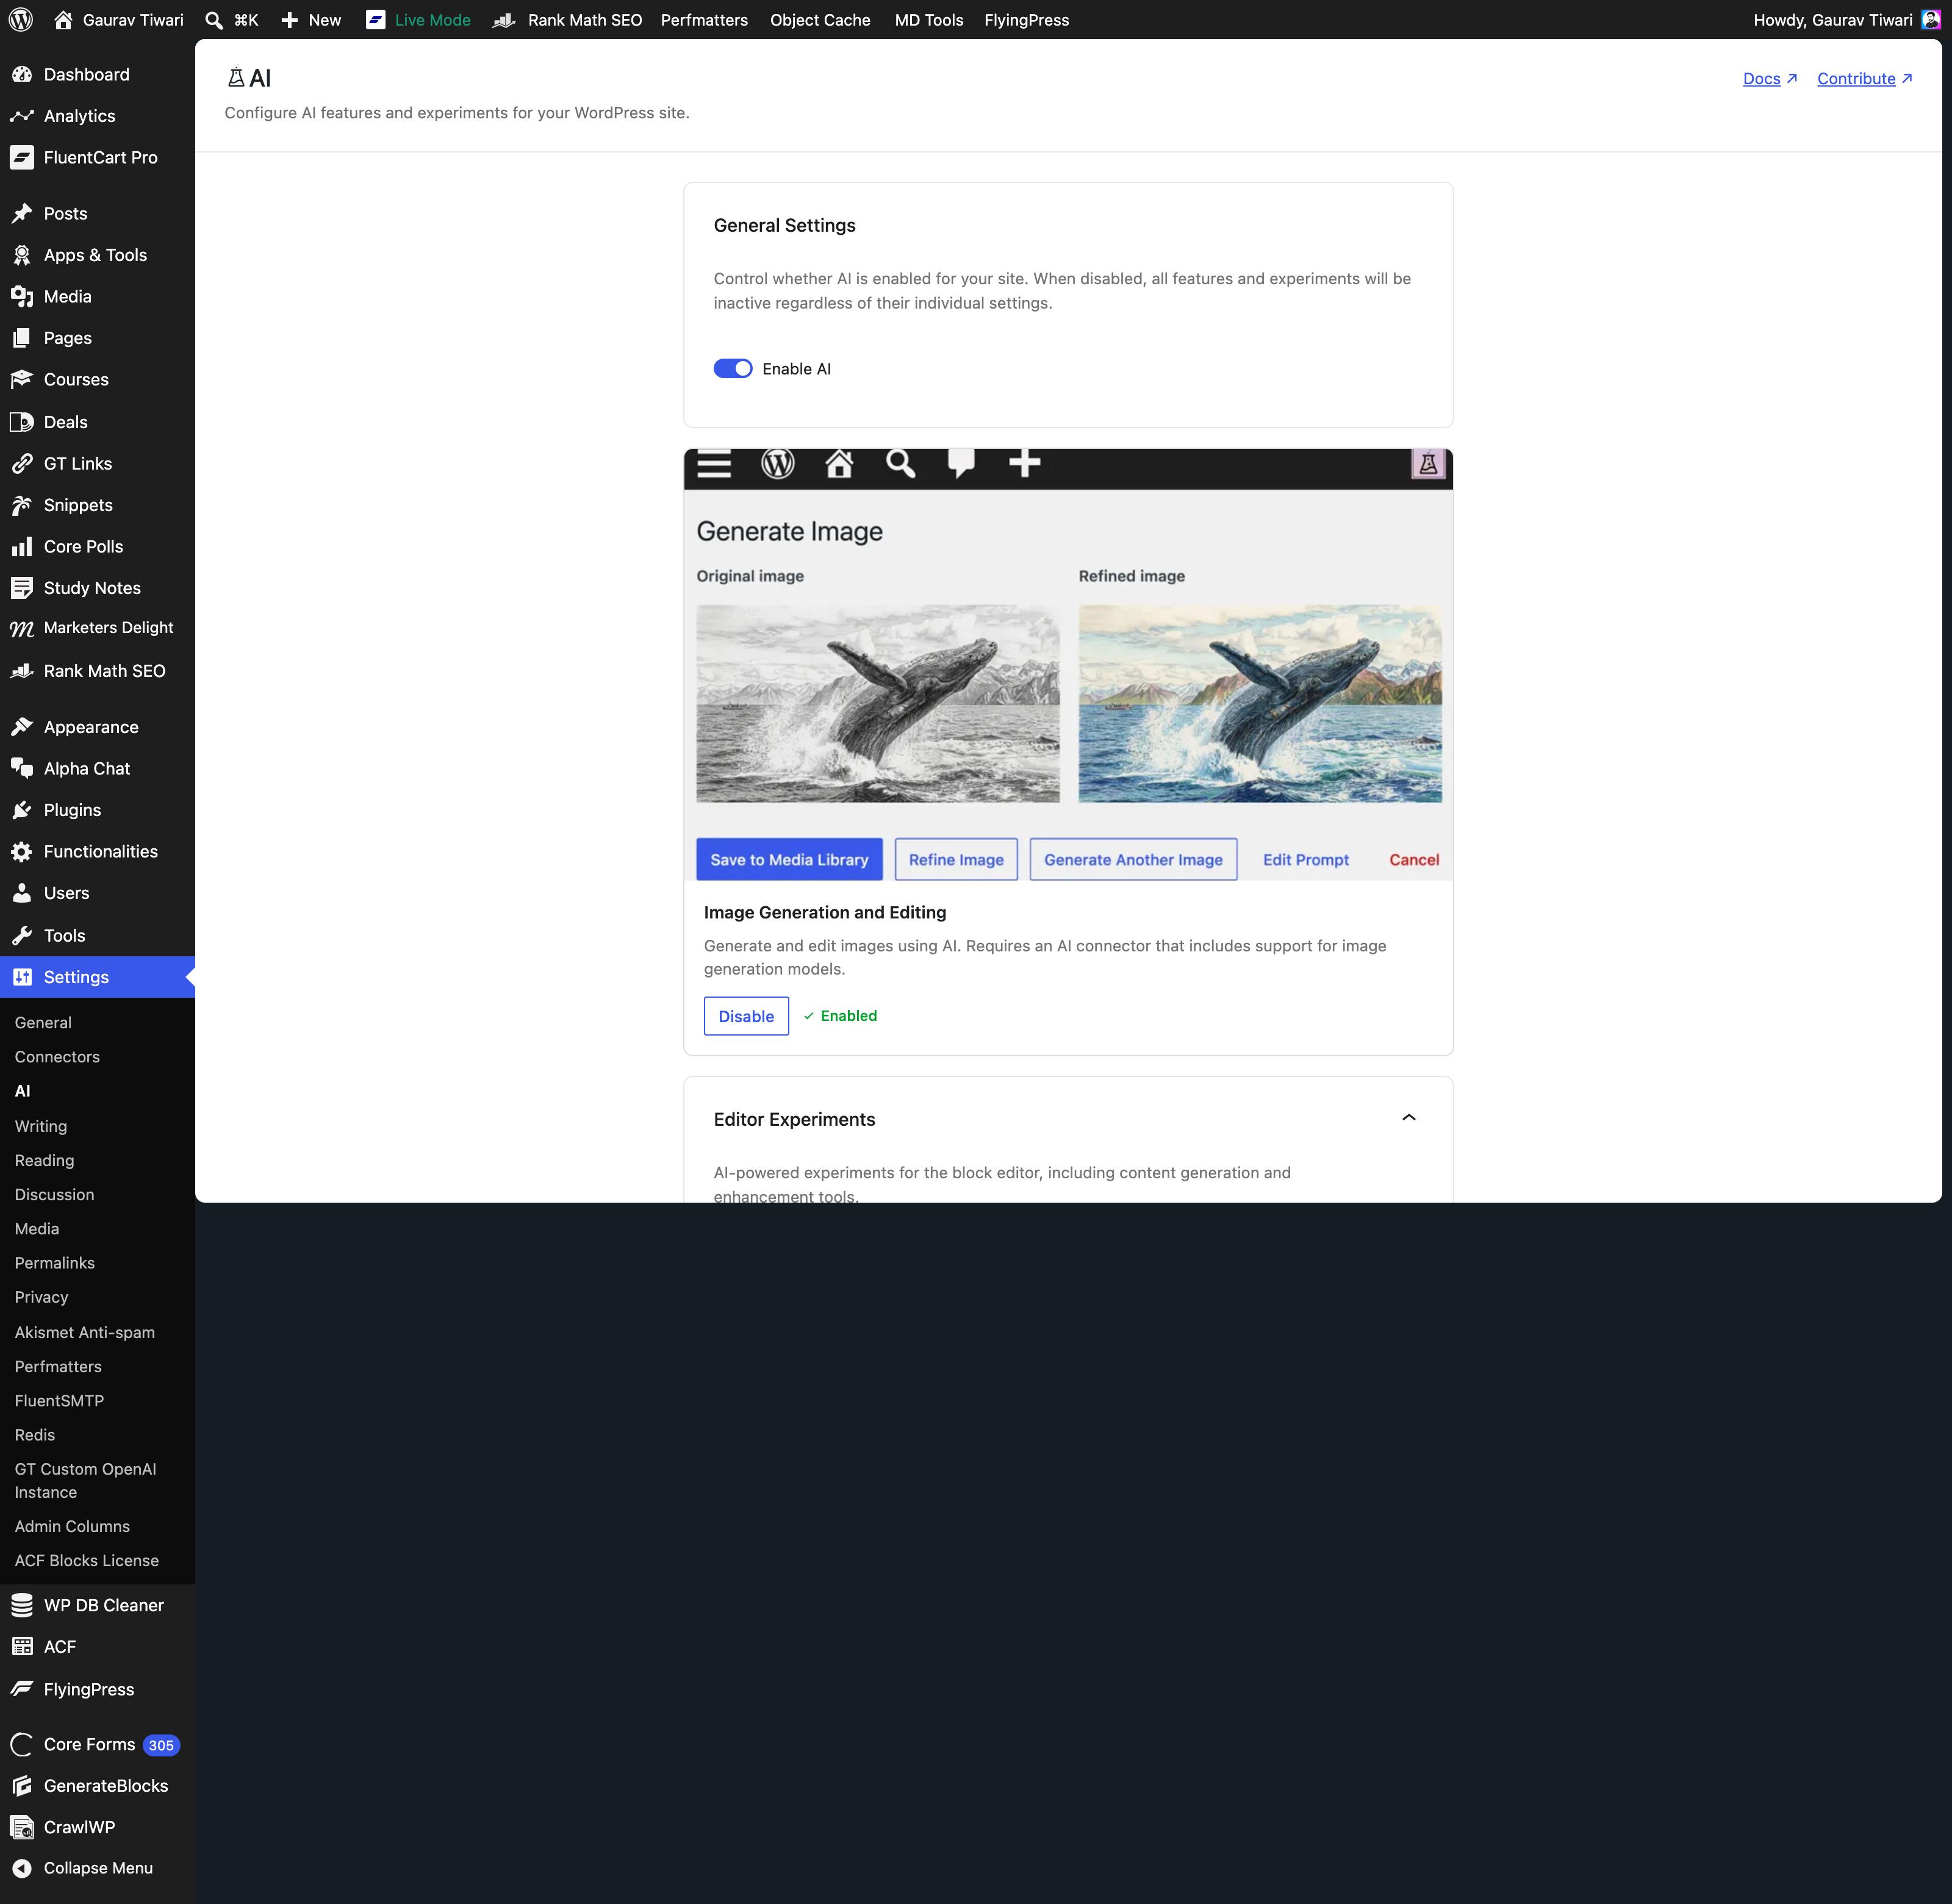Open the Gaurav Tiwari site home icon

63,20
